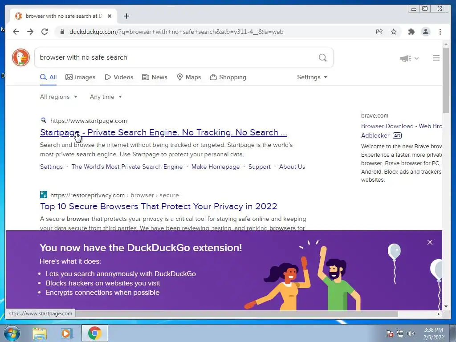Share this page via the address bar icon
This screenshot has height=342, width=456.
pos(379,32)
